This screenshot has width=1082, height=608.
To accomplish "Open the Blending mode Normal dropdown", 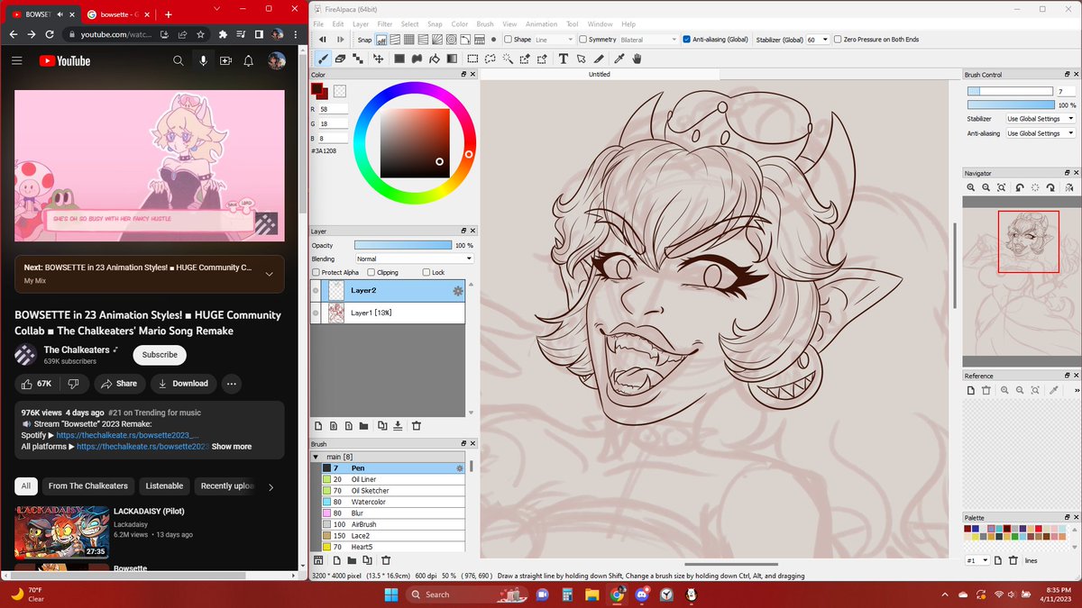I will [414, 259].
